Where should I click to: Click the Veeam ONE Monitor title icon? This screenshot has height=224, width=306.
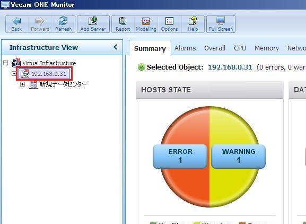pos(5,5)
